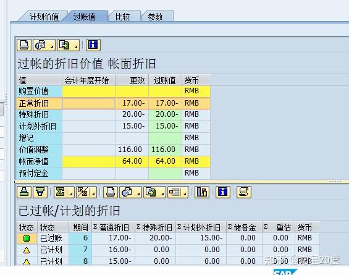Expand the views dropdown arrow in the lower toolbar

pos(138,193)
